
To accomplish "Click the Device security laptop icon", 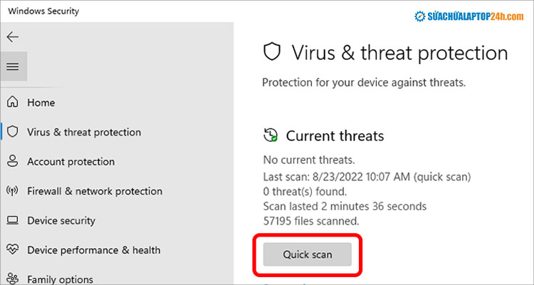I will [13, 221].
